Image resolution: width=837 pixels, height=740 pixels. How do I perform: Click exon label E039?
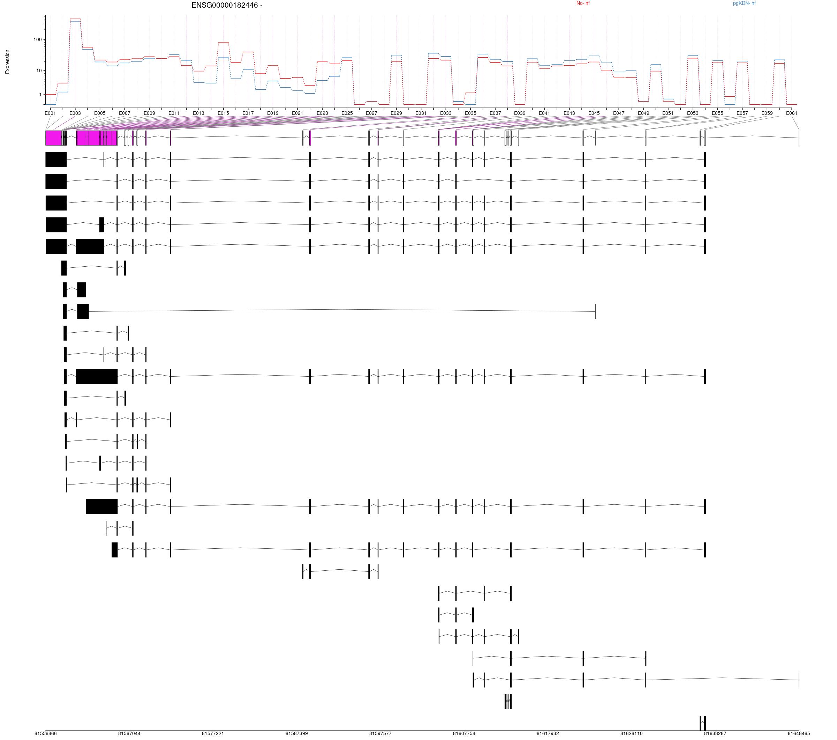[x=520, y=113]
